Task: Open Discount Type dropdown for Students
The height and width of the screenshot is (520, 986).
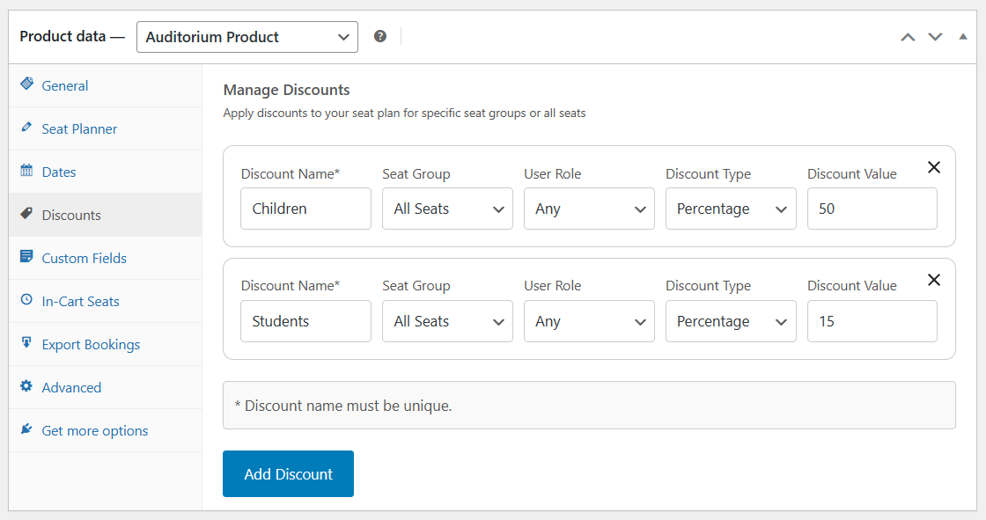Action: tap(731, 322)
